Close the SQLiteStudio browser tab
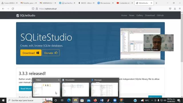This screenshot has height=103, width=183. click(151, 3)
